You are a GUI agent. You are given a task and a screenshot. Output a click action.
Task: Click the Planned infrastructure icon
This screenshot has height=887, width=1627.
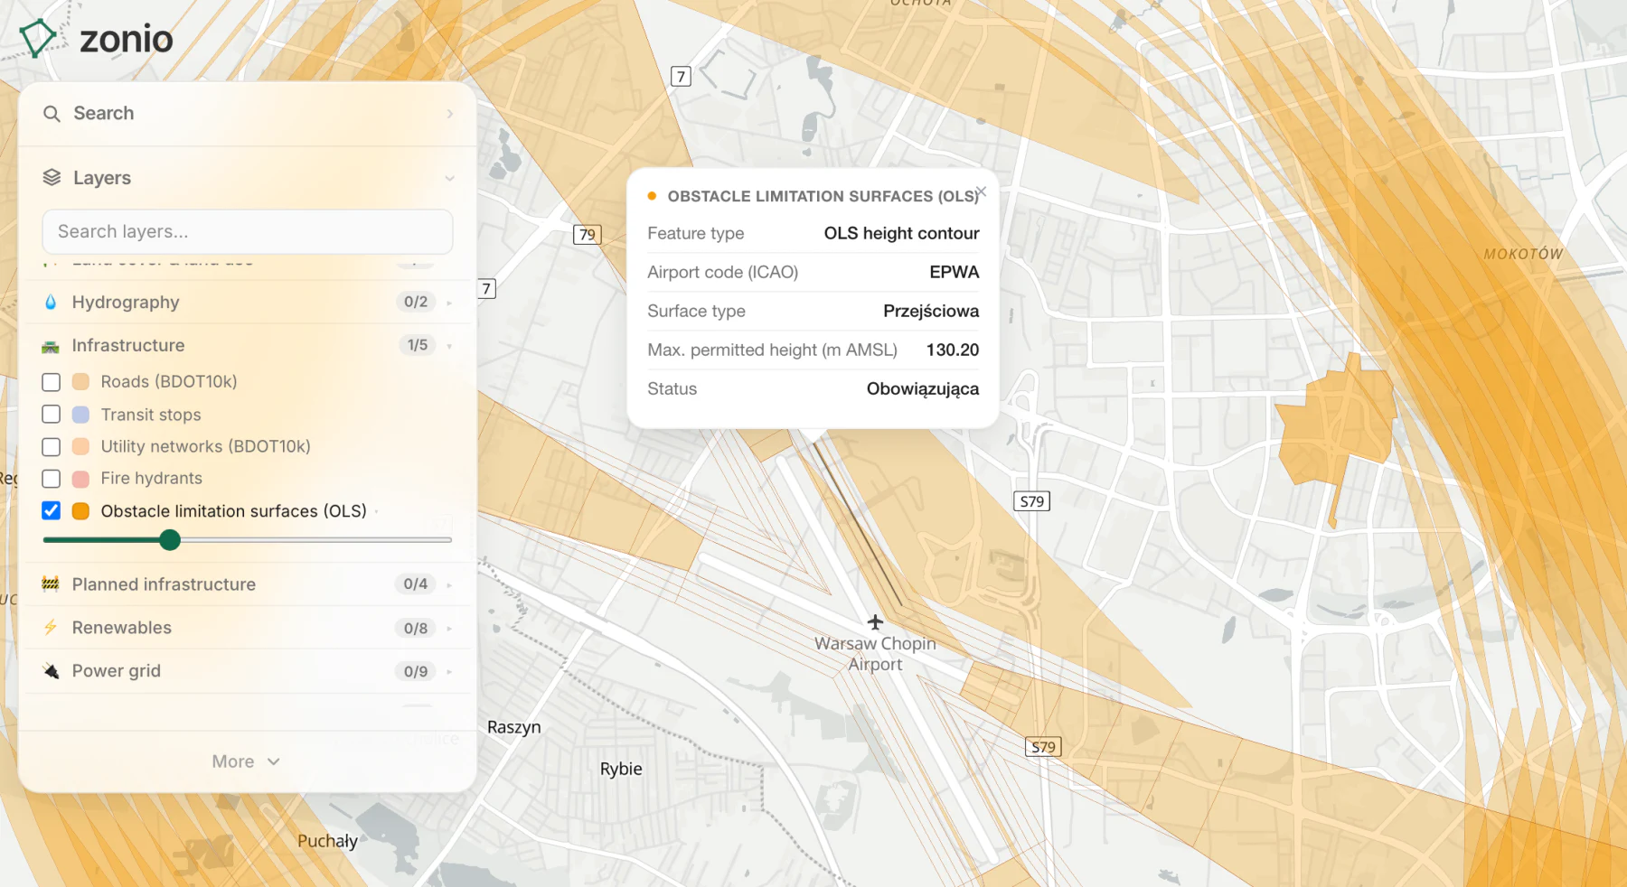[51, 584]
